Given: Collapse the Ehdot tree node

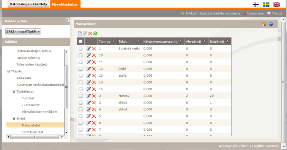Looking at the screenshot, I should [x=14, y=118].
